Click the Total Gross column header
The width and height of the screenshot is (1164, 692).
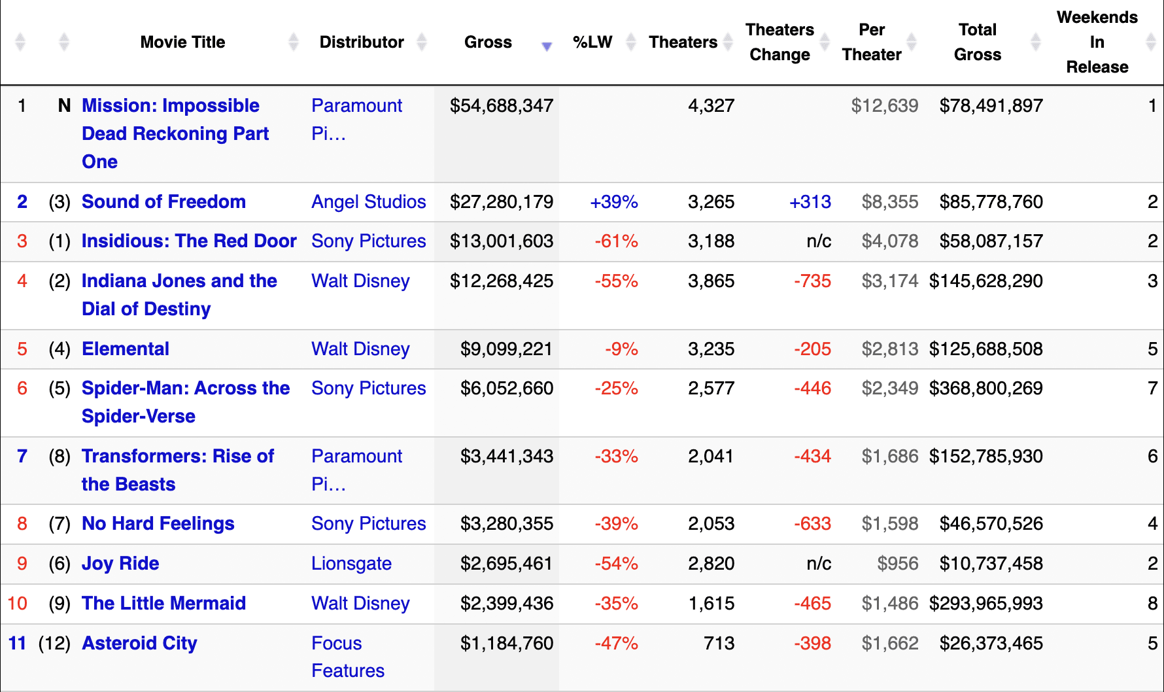tap(978, 43)
